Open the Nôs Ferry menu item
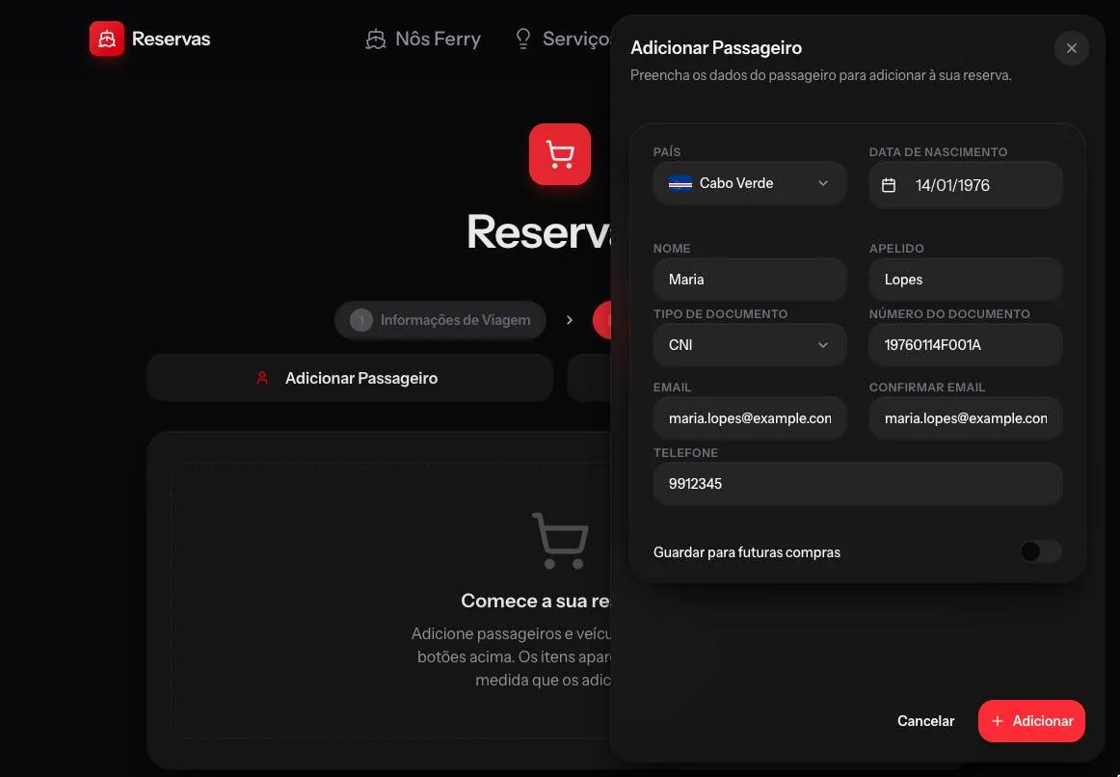This screenshot has width=1120, height=777. (423, 39)
